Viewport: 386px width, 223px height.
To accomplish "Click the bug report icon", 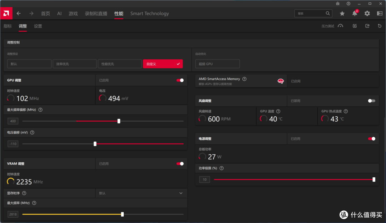I will click(338, 4).
